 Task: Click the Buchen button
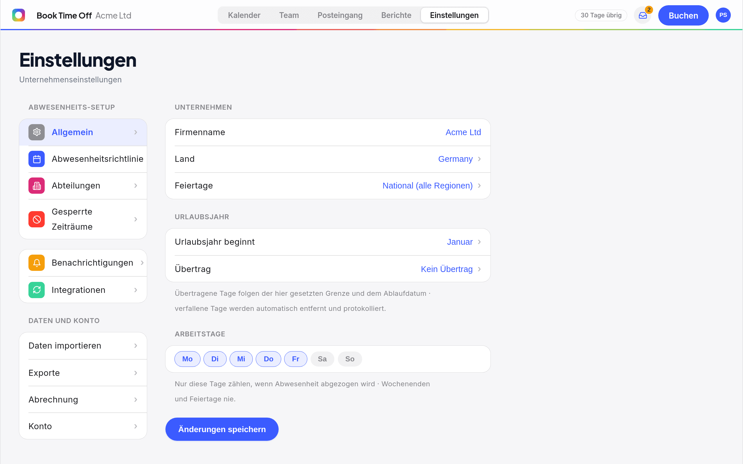point(683,15)
